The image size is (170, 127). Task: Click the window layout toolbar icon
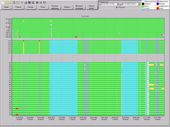(45, 2)
